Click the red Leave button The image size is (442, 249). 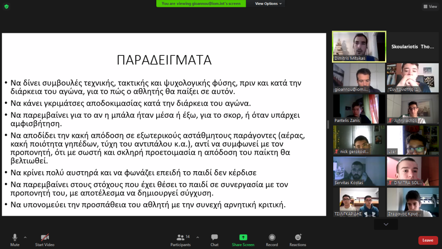click(427, 240)
